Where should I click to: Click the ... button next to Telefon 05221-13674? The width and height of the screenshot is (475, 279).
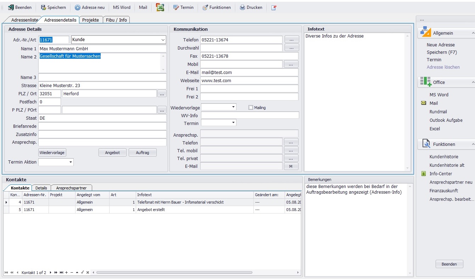(x=291, y=40)
